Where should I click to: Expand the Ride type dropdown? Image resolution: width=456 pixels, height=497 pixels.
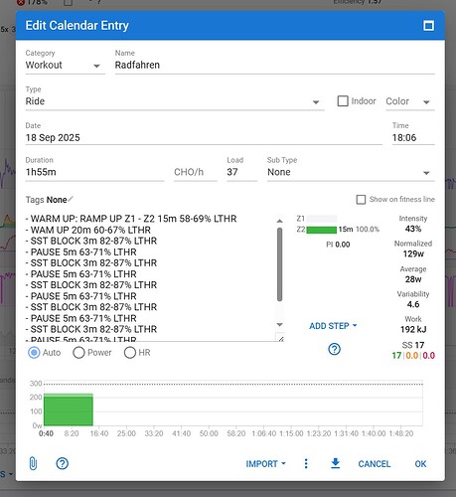pos(175,101)
